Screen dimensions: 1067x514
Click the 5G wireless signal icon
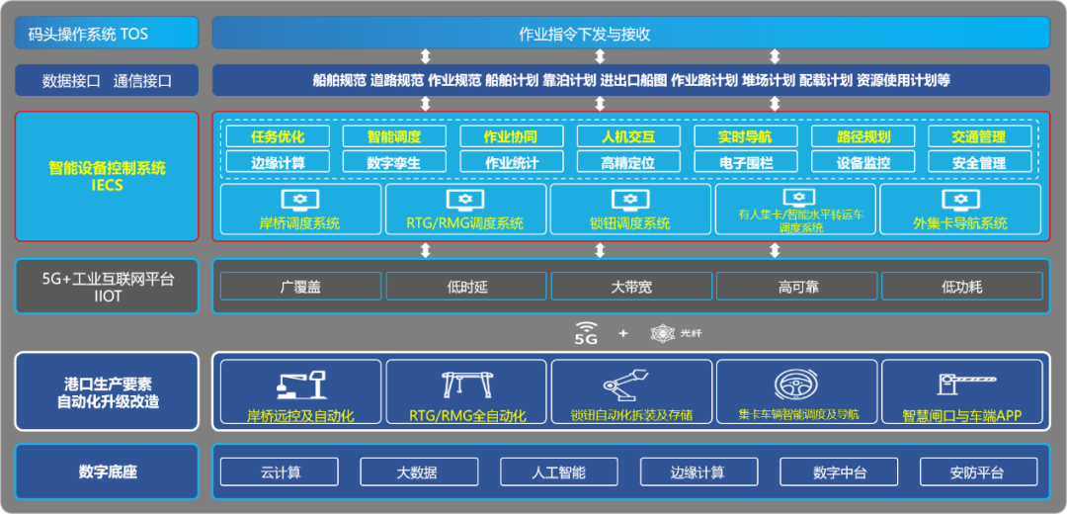pos(586,333)
